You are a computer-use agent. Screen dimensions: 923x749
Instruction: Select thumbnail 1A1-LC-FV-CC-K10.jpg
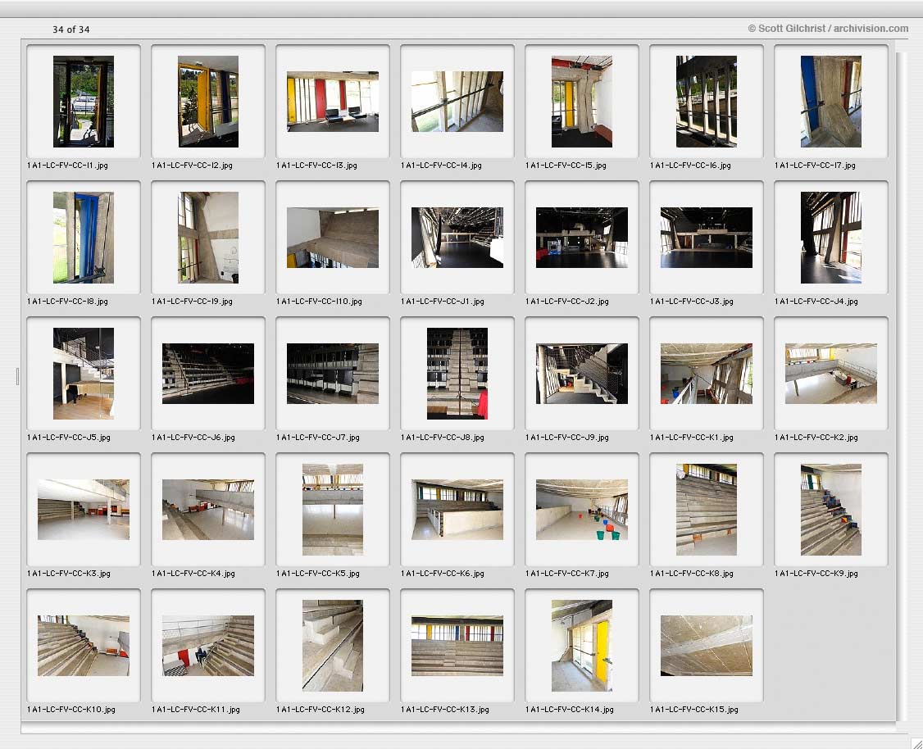pos(84,646)
